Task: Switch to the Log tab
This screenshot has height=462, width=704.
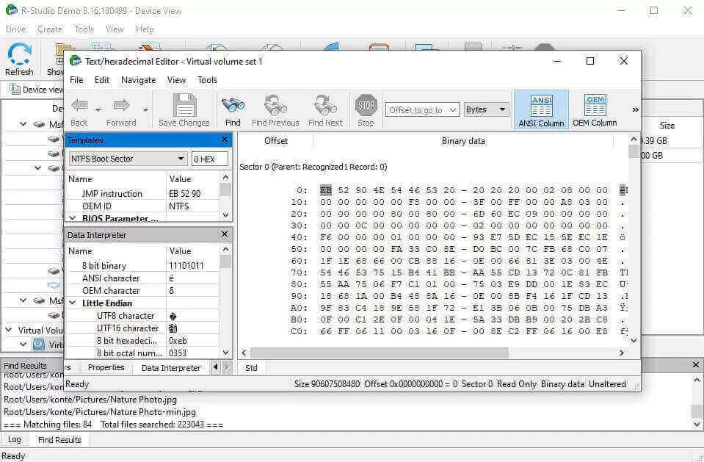Action: click(15, 439)
